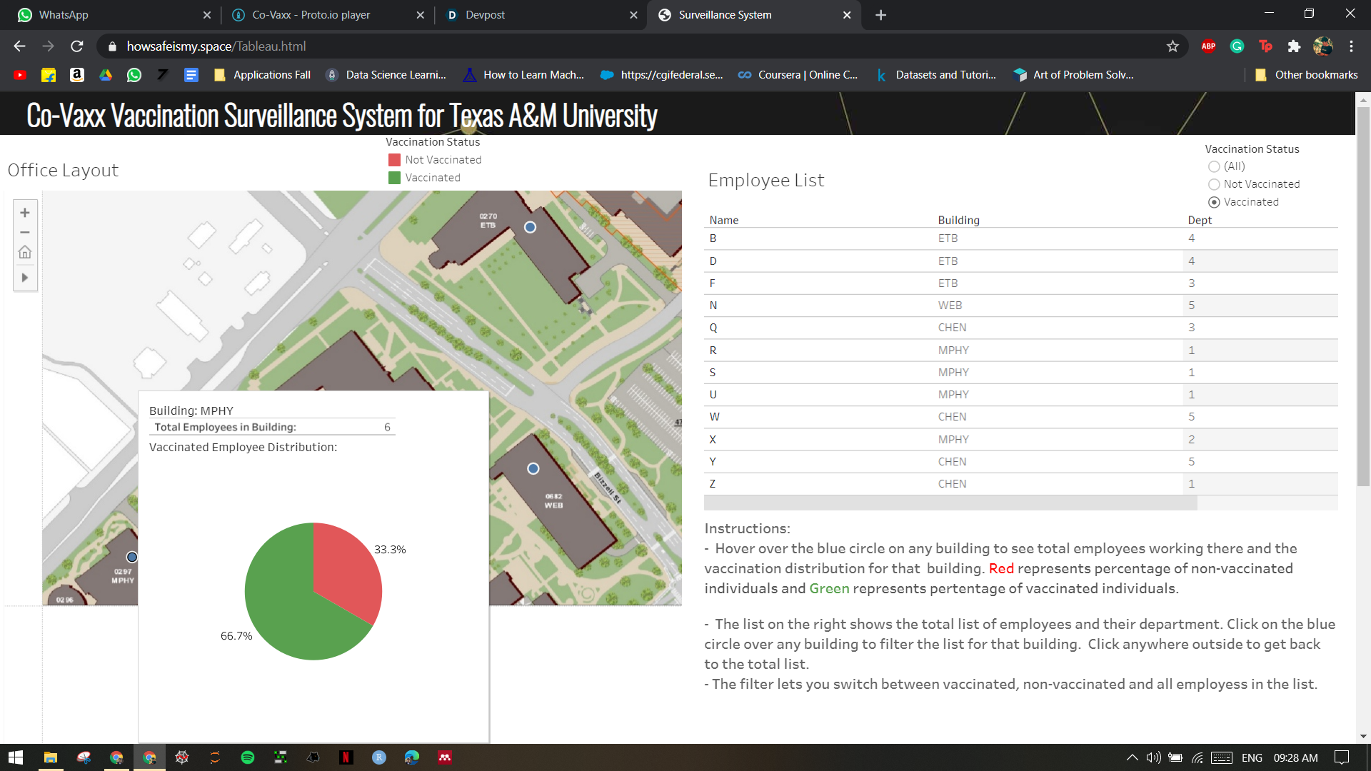The image size is (1371, 771).
Task: Click the map zoom in plus button
Action: (x=25, y=213)
